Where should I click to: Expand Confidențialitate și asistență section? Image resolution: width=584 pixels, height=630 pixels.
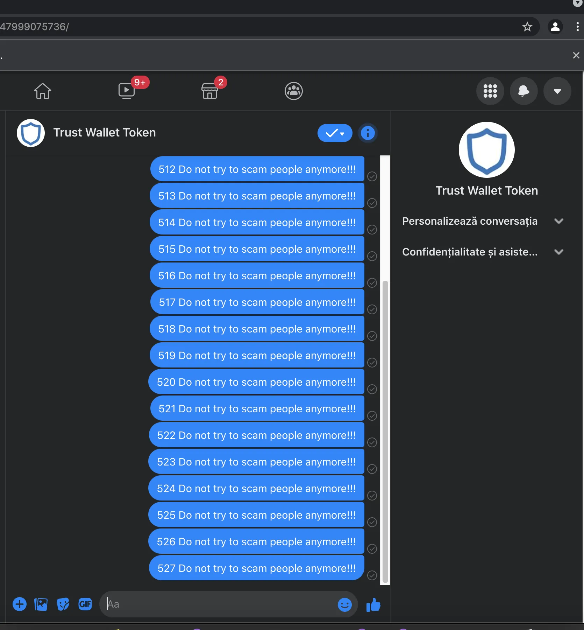[483, 252]
